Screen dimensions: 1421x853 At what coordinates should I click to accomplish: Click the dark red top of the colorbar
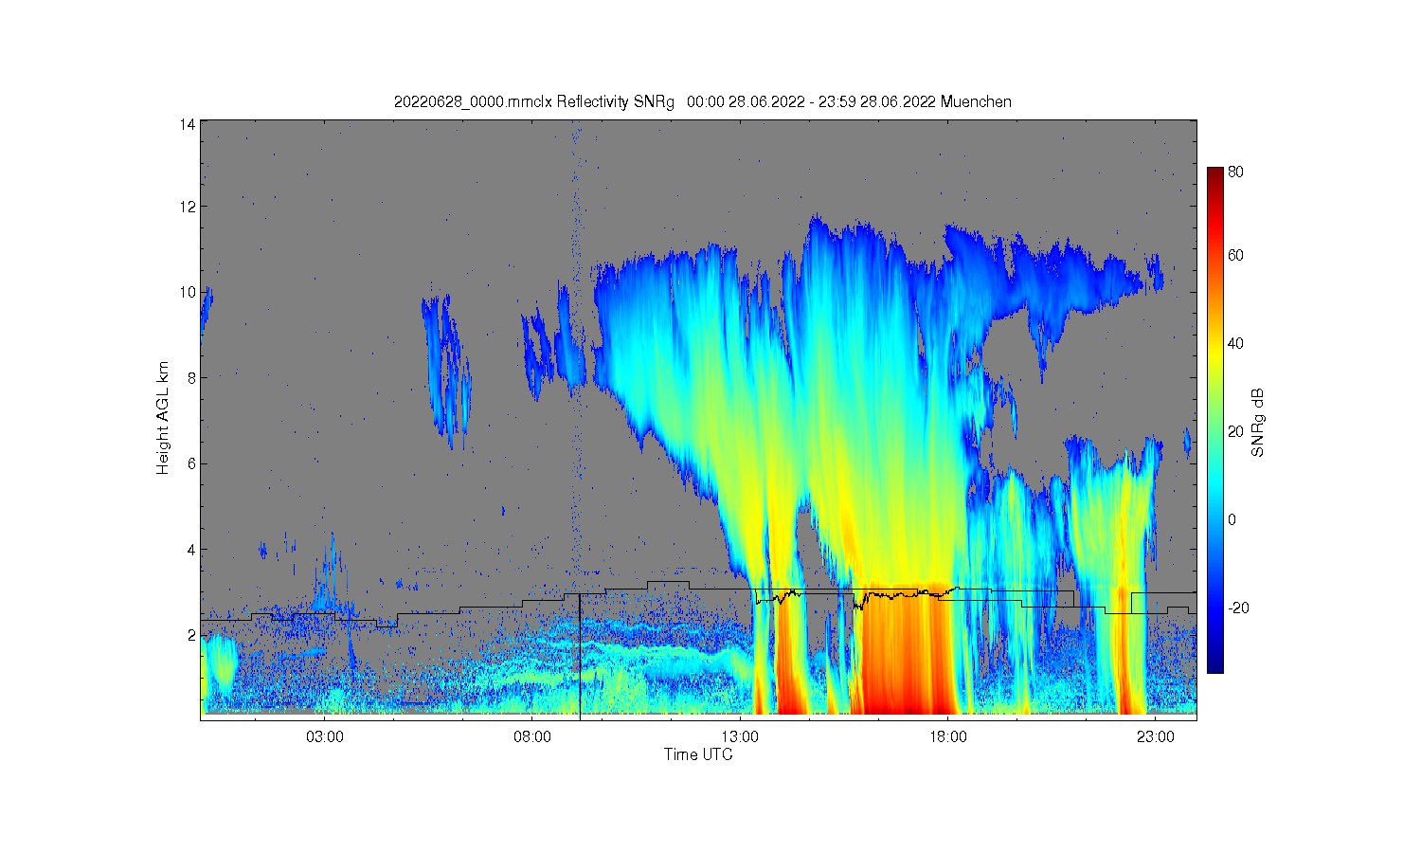1215,175
